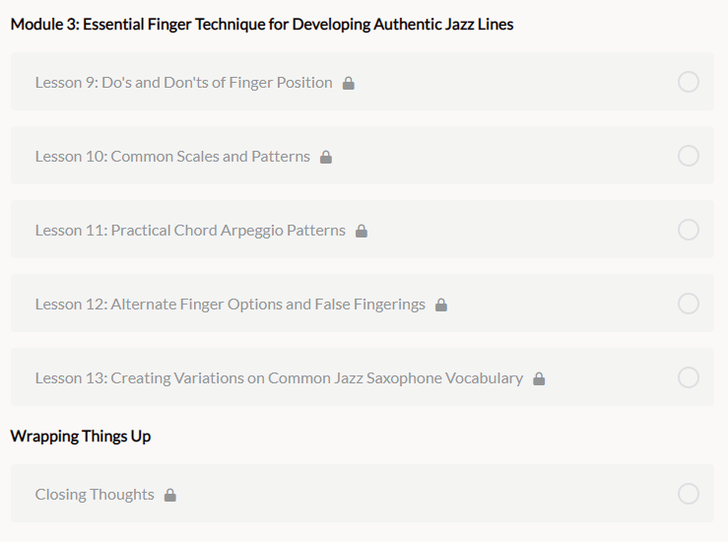Select the Lesson 12 completion circle
The height and width of the screenshot is (542, 728).
tap(688, 304)
